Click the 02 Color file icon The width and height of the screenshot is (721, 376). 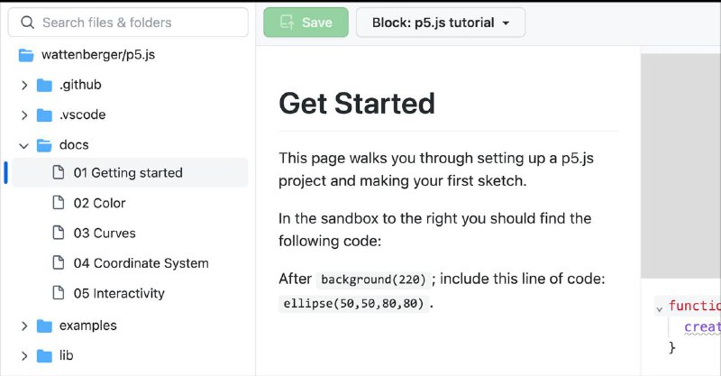pyautogui.click(x=59, y=203)
